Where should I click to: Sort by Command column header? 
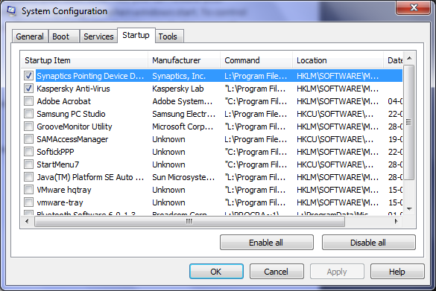pos(256,60)
